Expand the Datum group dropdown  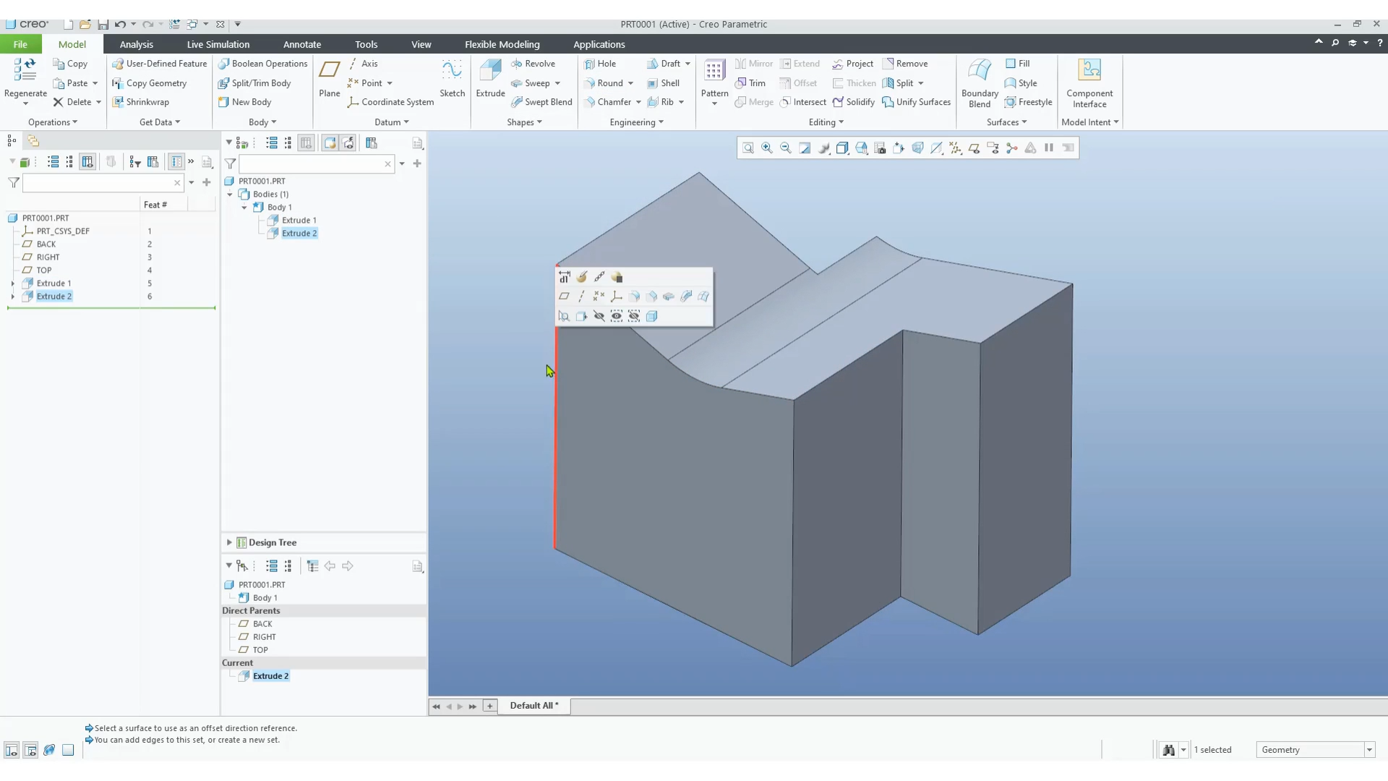(392, 122)
